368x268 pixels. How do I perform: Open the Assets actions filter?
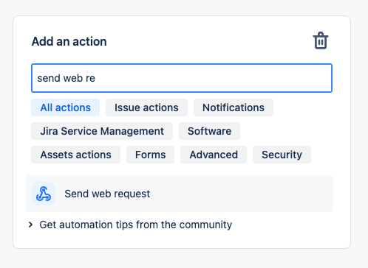coord(75,155)
